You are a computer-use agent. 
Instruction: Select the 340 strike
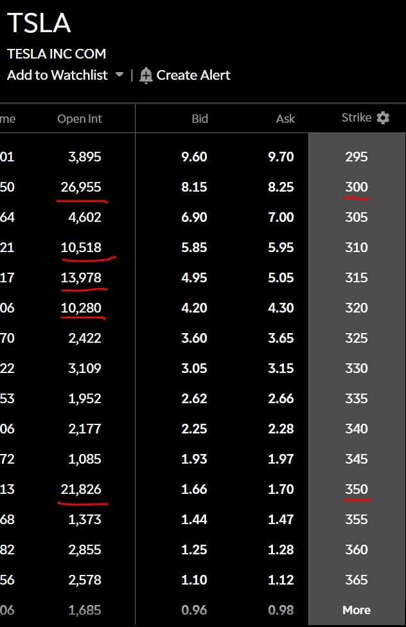pos(357,429)
